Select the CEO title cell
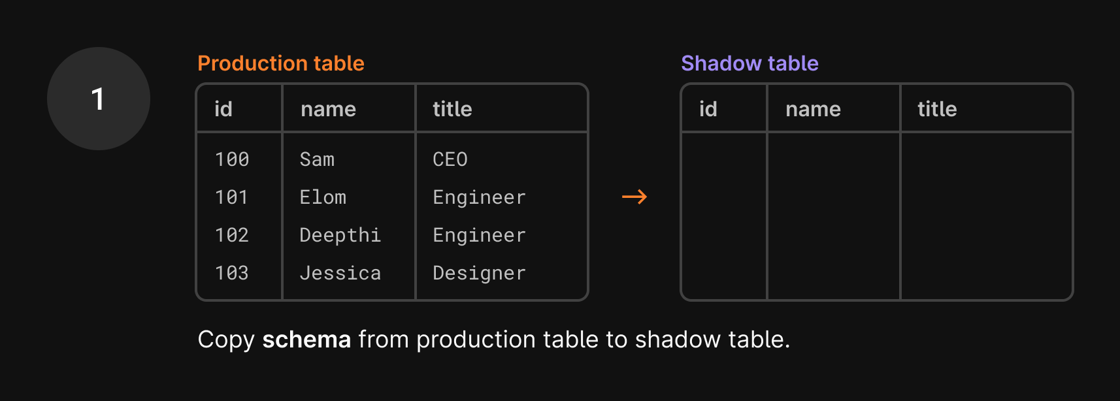The height and width of the screenshot is (401, 1120). coord(450,159)
